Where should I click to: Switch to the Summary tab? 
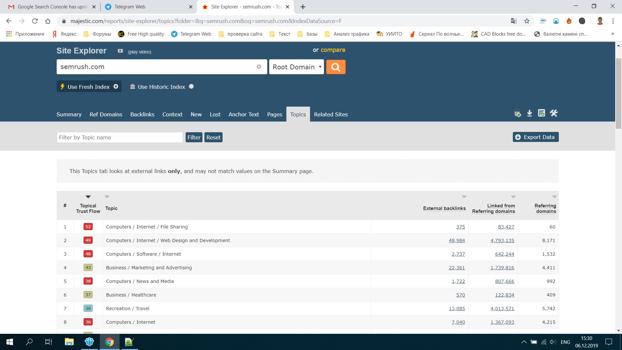pos(69,114)
